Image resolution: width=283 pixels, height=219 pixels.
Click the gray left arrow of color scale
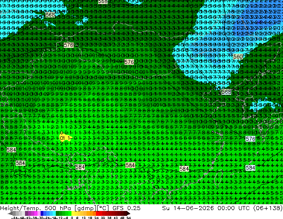pyautogui.click(x=10, y=213)
